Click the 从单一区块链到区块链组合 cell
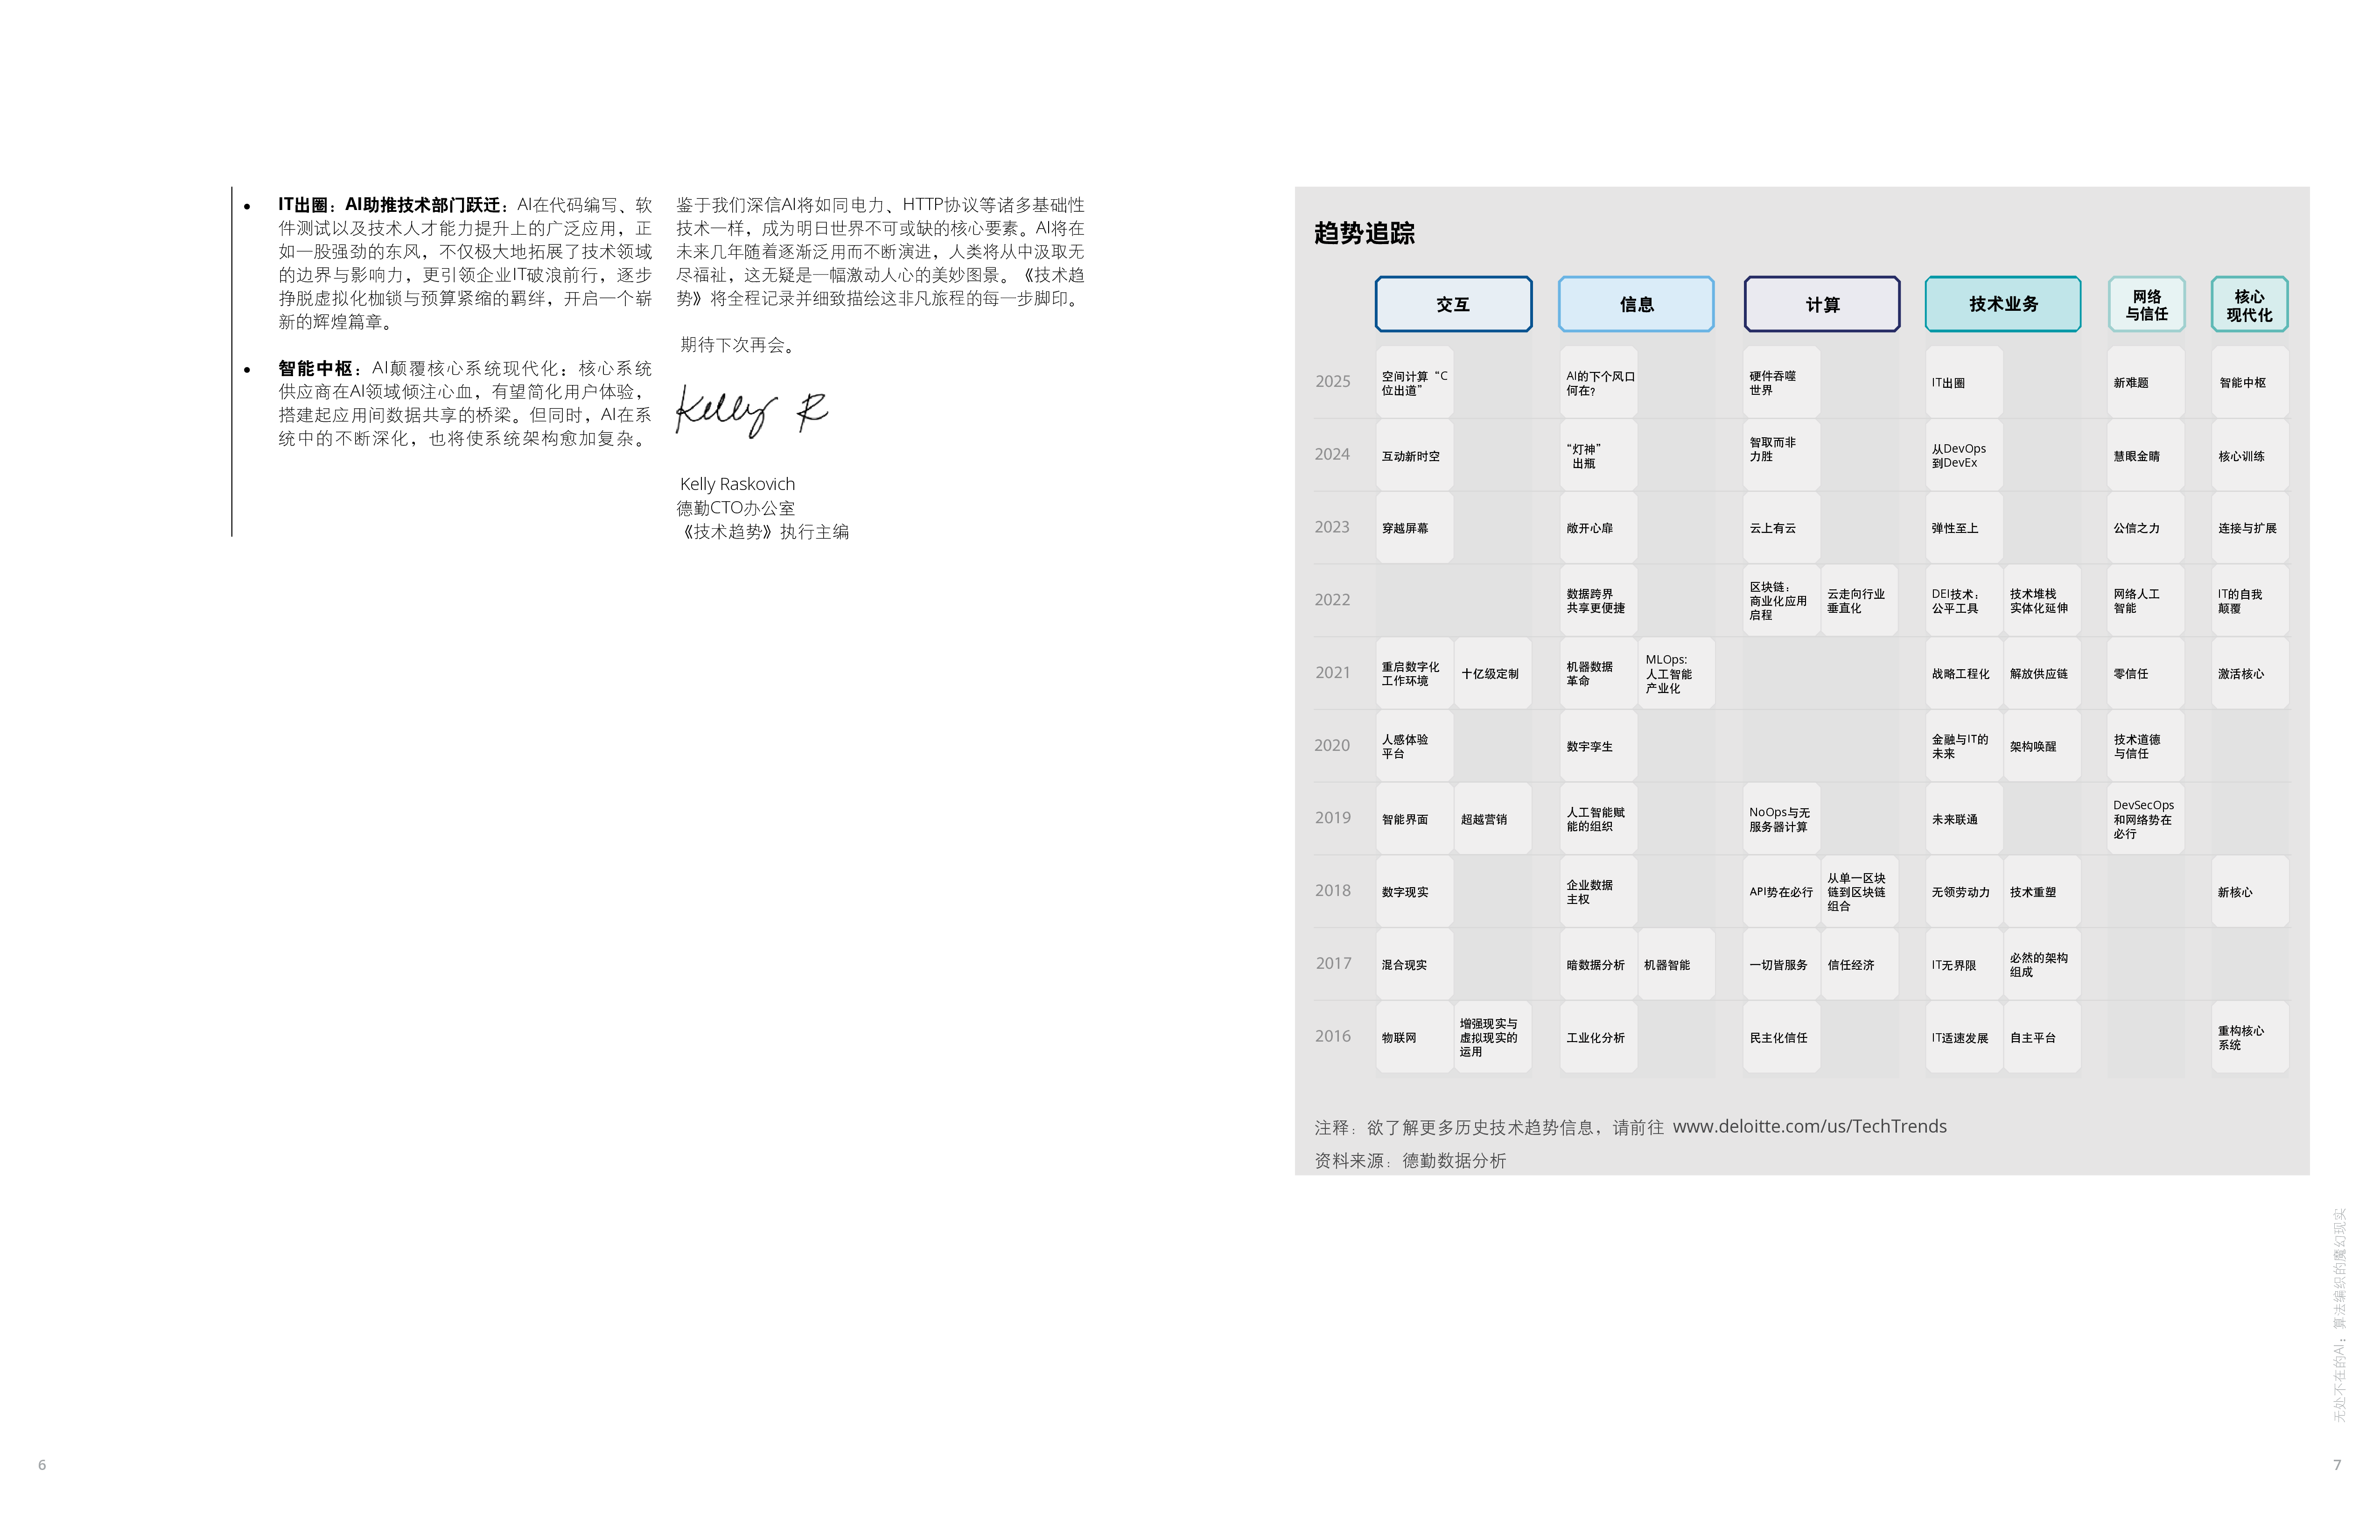 coord(1859,891)
